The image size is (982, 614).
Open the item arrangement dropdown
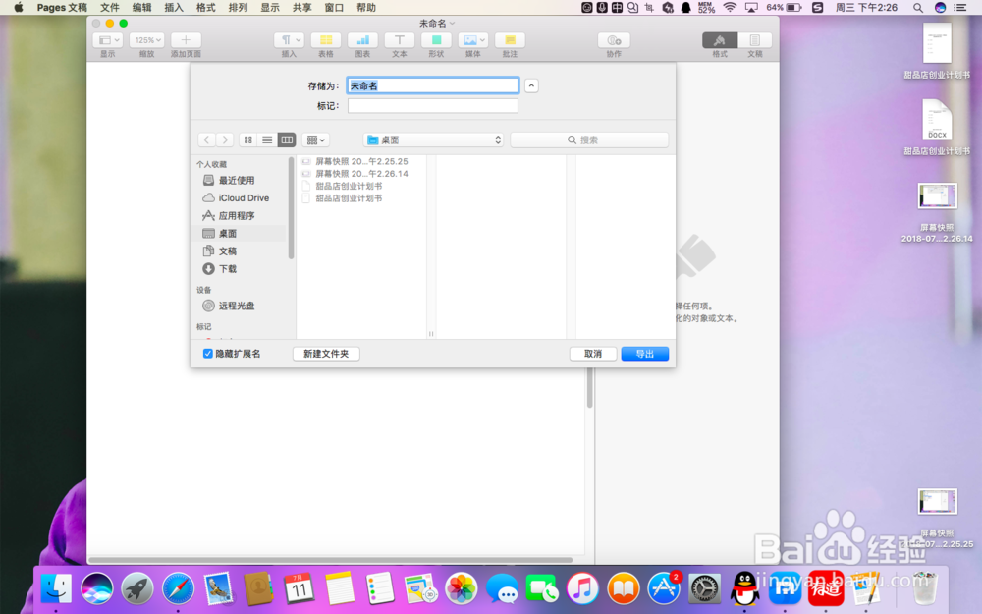point(315,140)
